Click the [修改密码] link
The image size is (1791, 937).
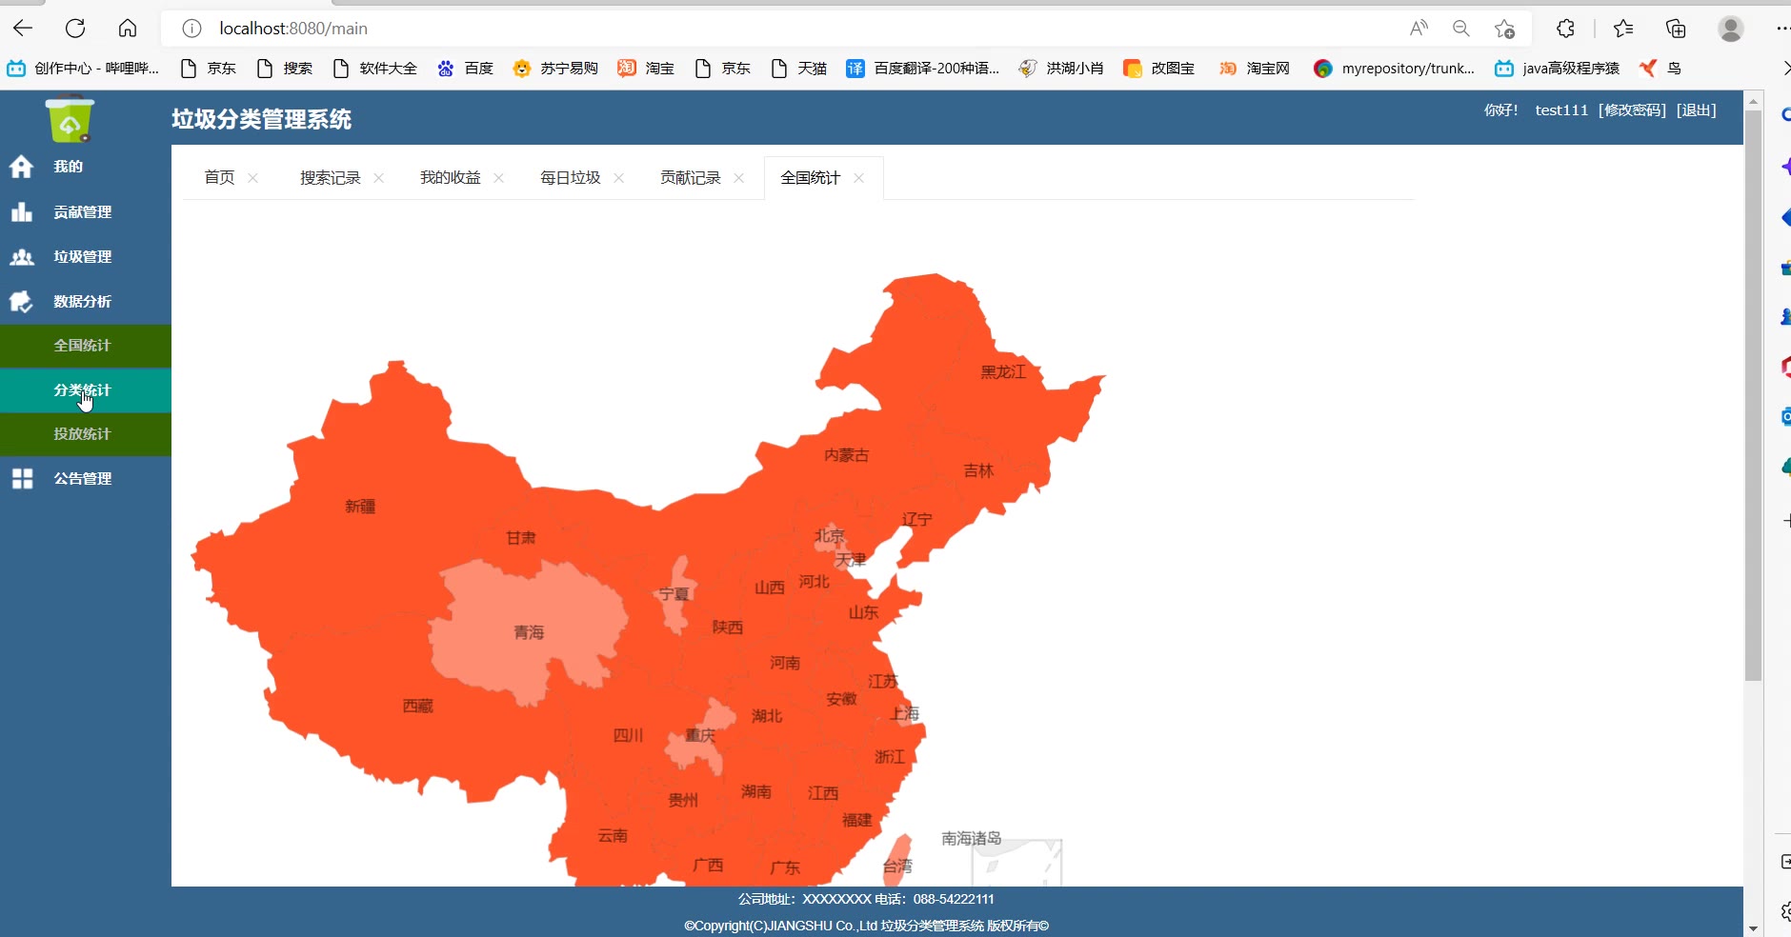pyautogui.click(x=1632, y=110)
